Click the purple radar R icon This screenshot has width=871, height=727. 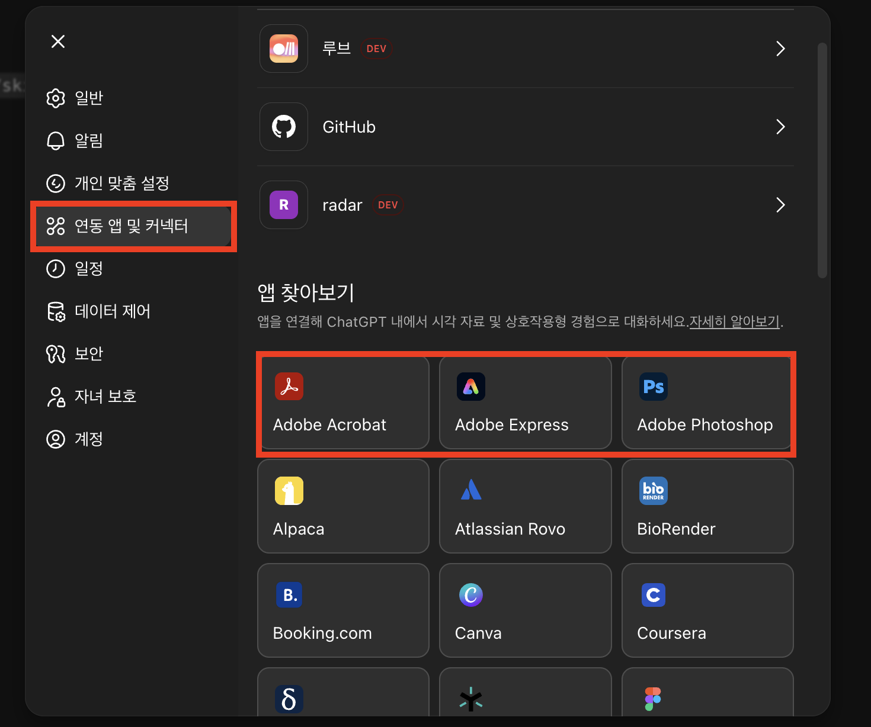(284, 205)
